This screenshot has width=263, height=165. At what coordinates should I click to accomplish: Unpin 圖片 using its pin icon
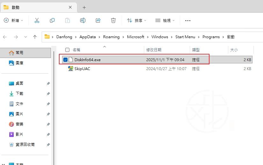point(48,114)
